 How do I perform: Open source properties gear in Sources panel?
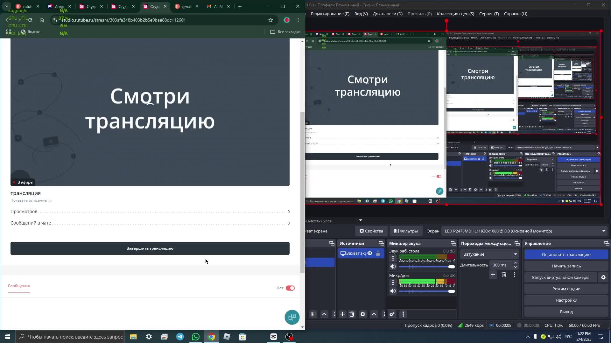point(363,314)
